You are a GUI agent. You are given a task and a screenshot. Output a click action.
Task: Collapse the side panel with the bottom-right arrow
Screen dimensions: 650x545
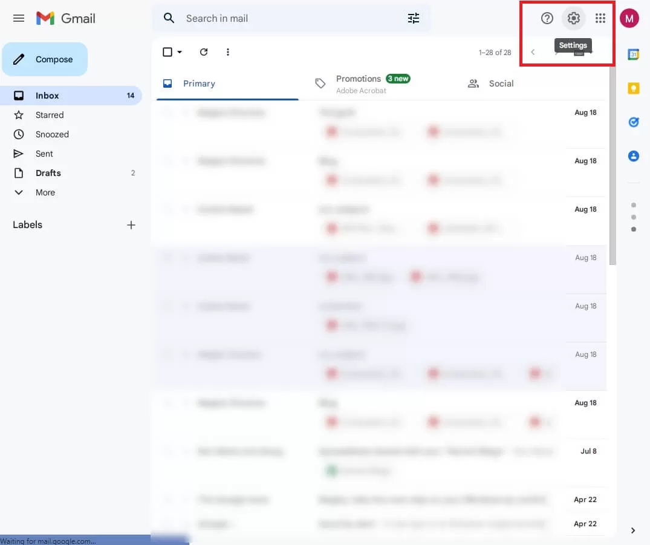633,530
